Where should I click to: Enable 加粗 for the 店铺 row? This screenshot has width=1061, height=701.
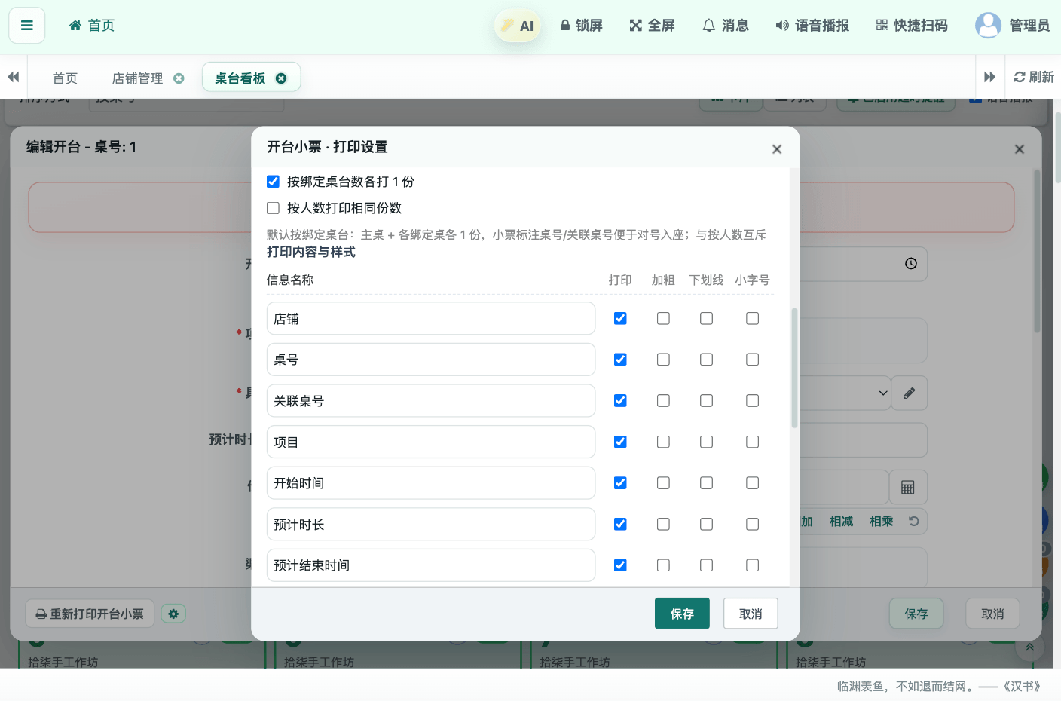(x=663, y=318)
